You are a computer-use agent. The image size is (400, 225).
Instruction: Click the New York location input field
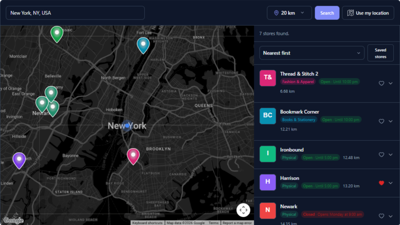point(75,13)
